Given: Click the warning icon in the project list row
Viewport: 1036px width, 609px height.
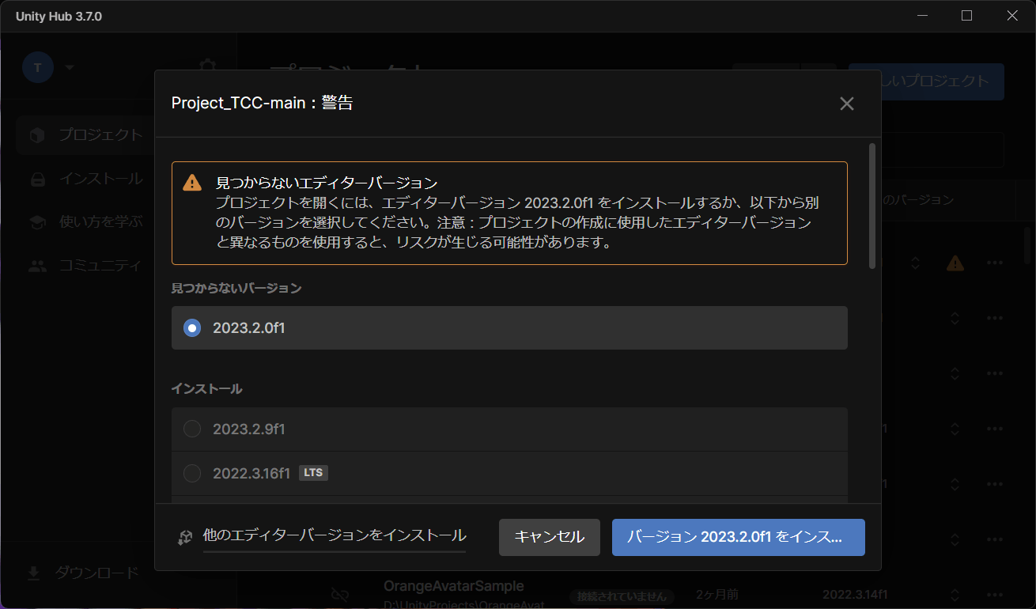Looking at the screenshot, I should pyautogui.click(x=955, y=263).
